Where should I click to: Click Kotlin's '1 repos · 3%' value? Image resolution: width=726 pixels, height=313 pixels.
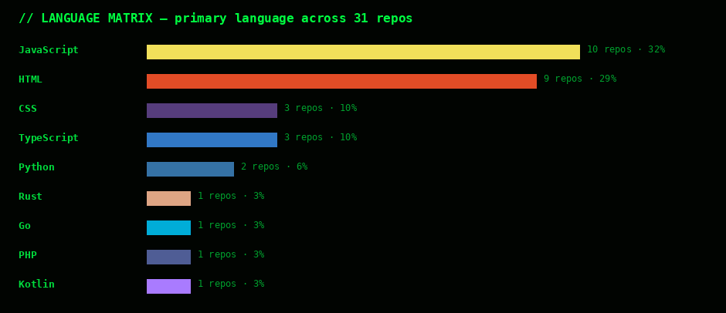pos(231,284)
